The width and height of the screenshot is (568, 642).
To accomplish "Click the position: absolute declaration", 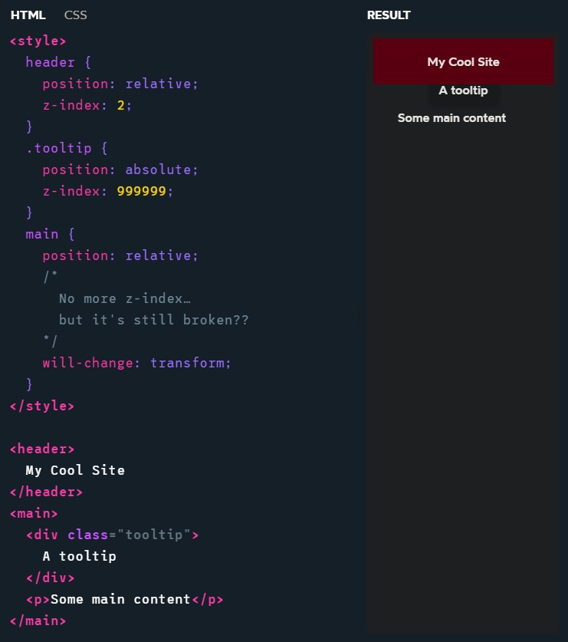I will coord(120,170).
